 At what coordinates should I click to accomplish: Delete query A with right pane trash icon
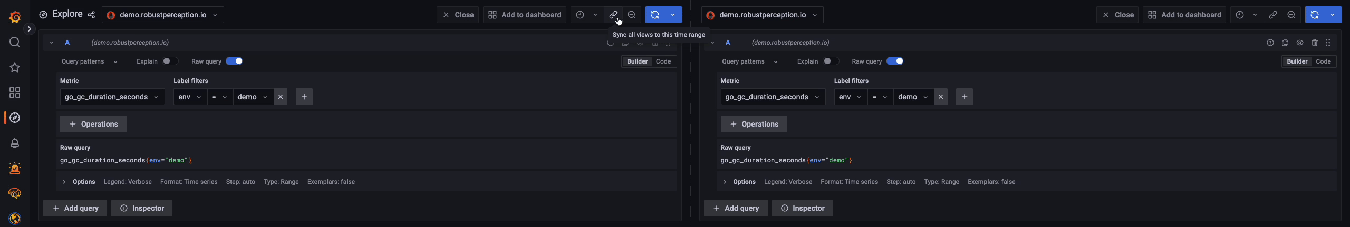point(1315,43)
